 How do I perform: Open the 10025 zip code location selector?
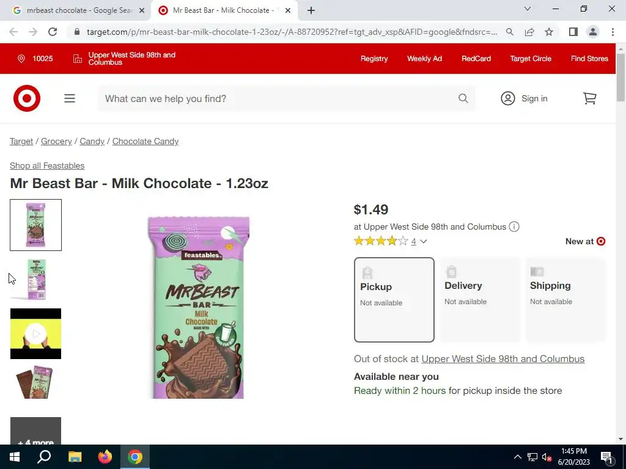click(35, 59)
